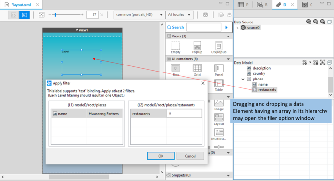Select the Layout widget palette item
Screen dimensions: 334x181
[x=219, y=119]
